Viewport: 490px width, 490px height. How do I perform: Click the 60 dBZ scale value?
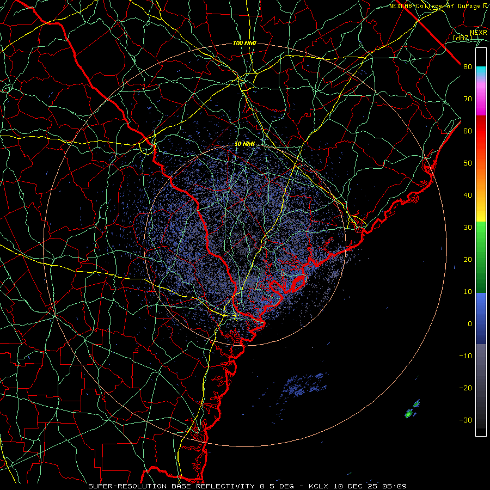tap(468, 131)
